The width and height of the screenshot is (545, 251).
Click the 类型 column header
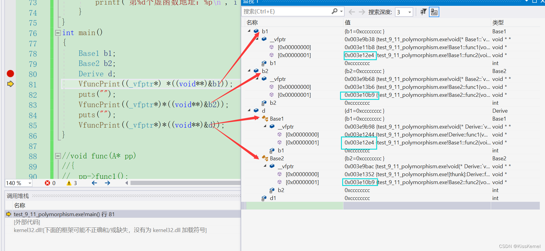coord(498,23)
